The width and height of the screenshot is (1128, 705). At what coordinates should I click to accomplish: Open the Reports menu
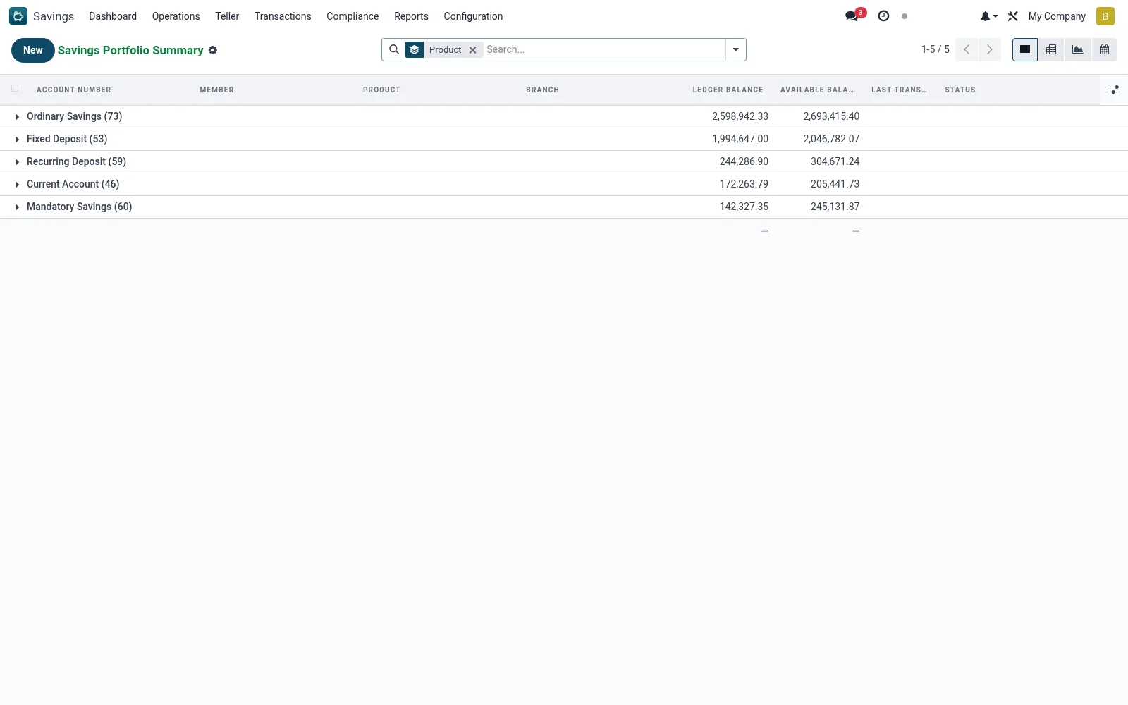(411, 16)
